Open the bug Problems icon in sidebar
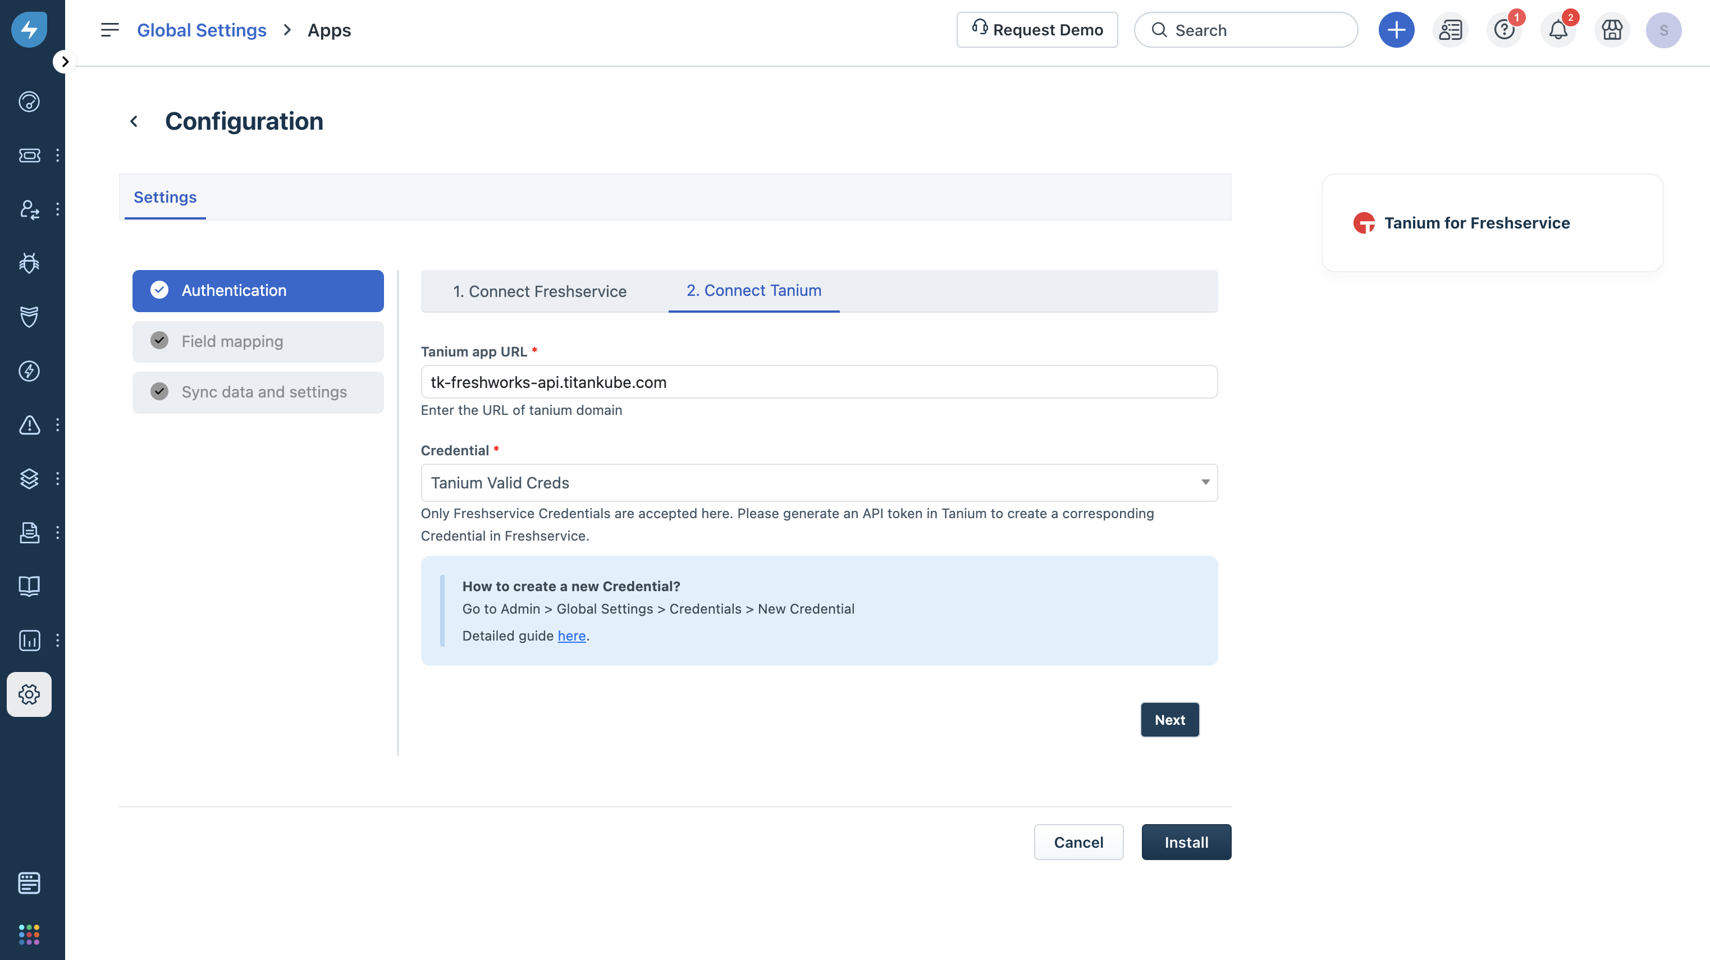The width and height of the screenshot is (1710, 960). (x=29, y=263)
